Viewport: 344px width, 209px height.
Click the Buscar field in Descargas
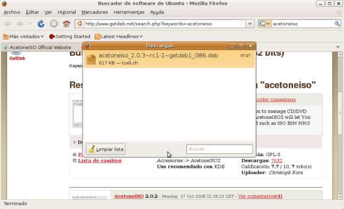coord(220,149)
